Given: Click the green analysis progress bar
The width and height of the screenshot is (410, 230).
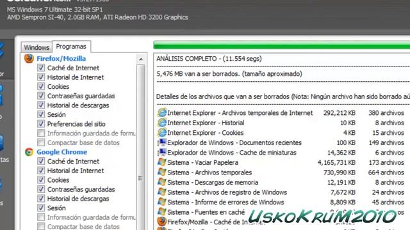Looking at the screenshot, I should (282, 45).
